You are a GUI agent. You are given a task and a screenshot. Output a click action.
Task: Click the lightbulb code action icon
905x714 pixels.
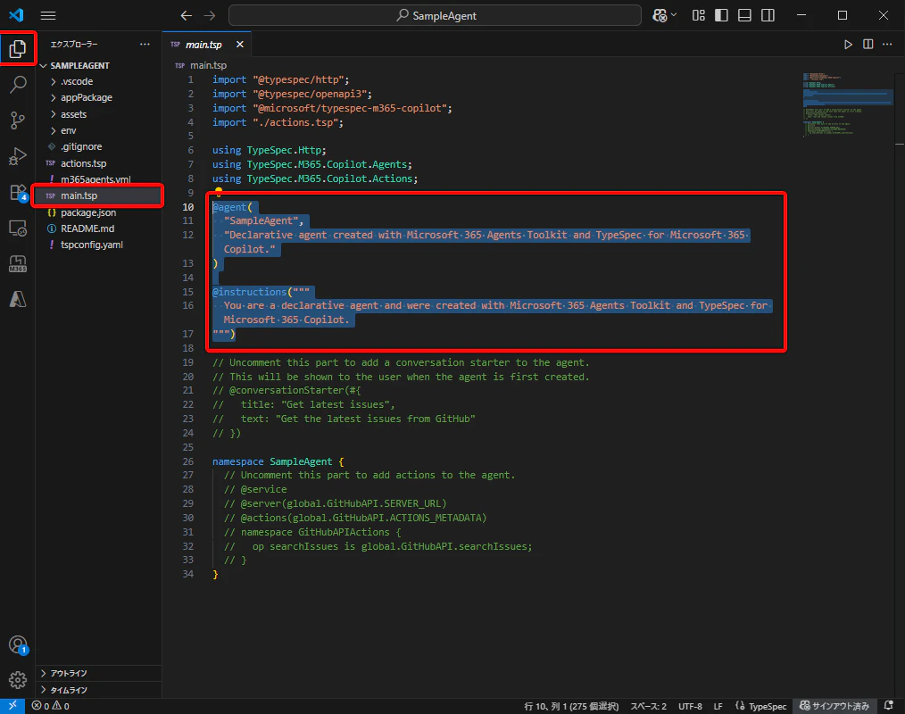pos(219,191)
